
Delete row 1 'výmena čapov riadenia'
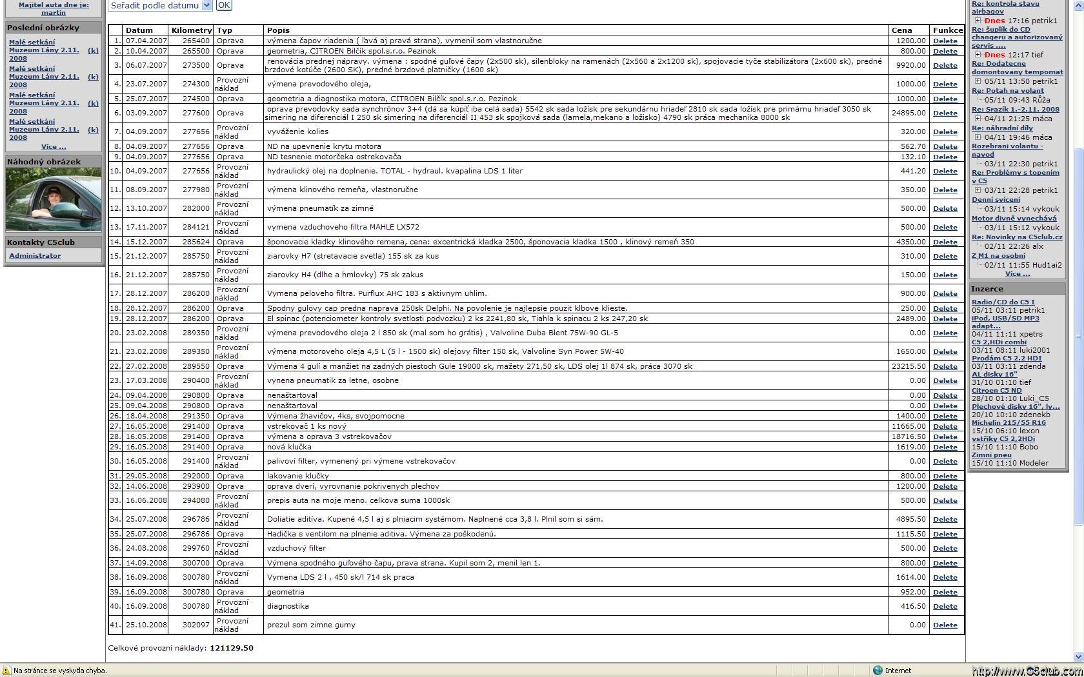click(945, 41)
